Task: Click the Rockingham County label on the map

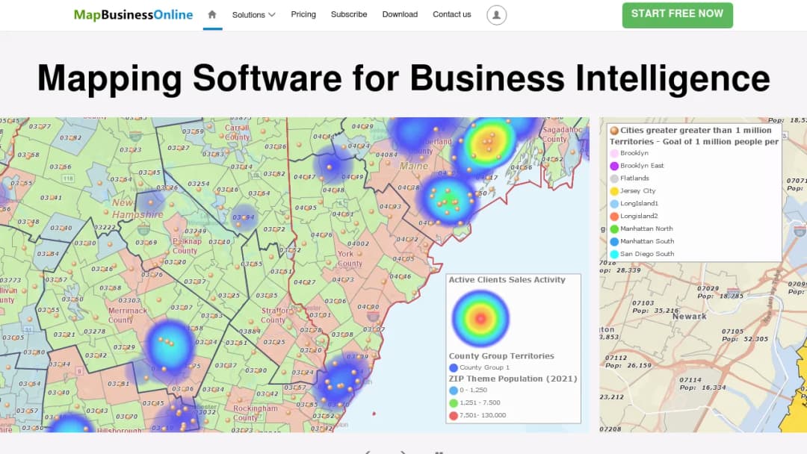Action: 256,413
